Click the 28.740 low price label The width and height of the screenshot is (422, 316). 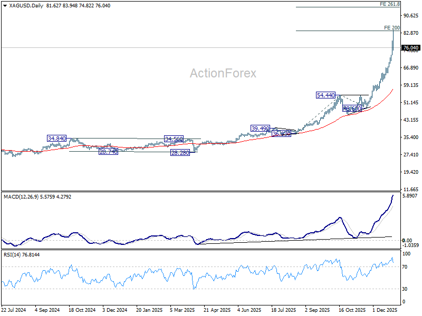(108, 152)
